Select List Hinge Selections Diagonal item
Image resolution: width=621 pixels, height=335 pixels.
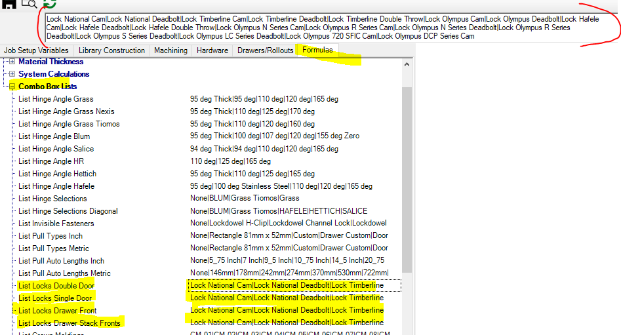click(x=68, y=211)
